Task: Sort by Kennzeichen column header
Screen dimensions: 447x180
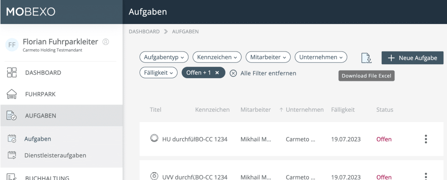Action: tap(212, 109)
